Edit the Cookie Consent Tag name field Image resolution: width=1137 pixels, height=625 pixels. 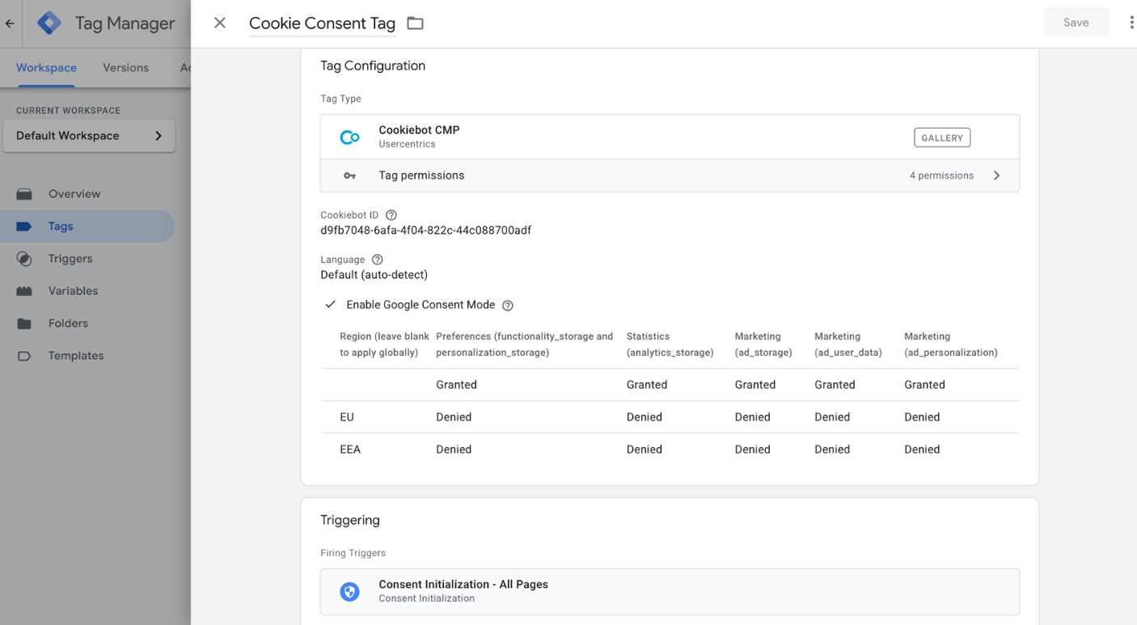click(322, 23)
